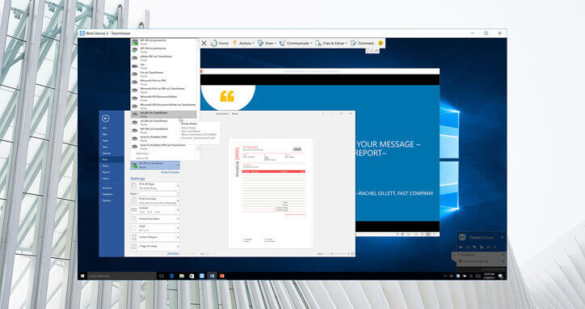Click the smiley feedback icon in toolbar
The height and width of the screenshot is (309, 585).
[x=381, y=44]
